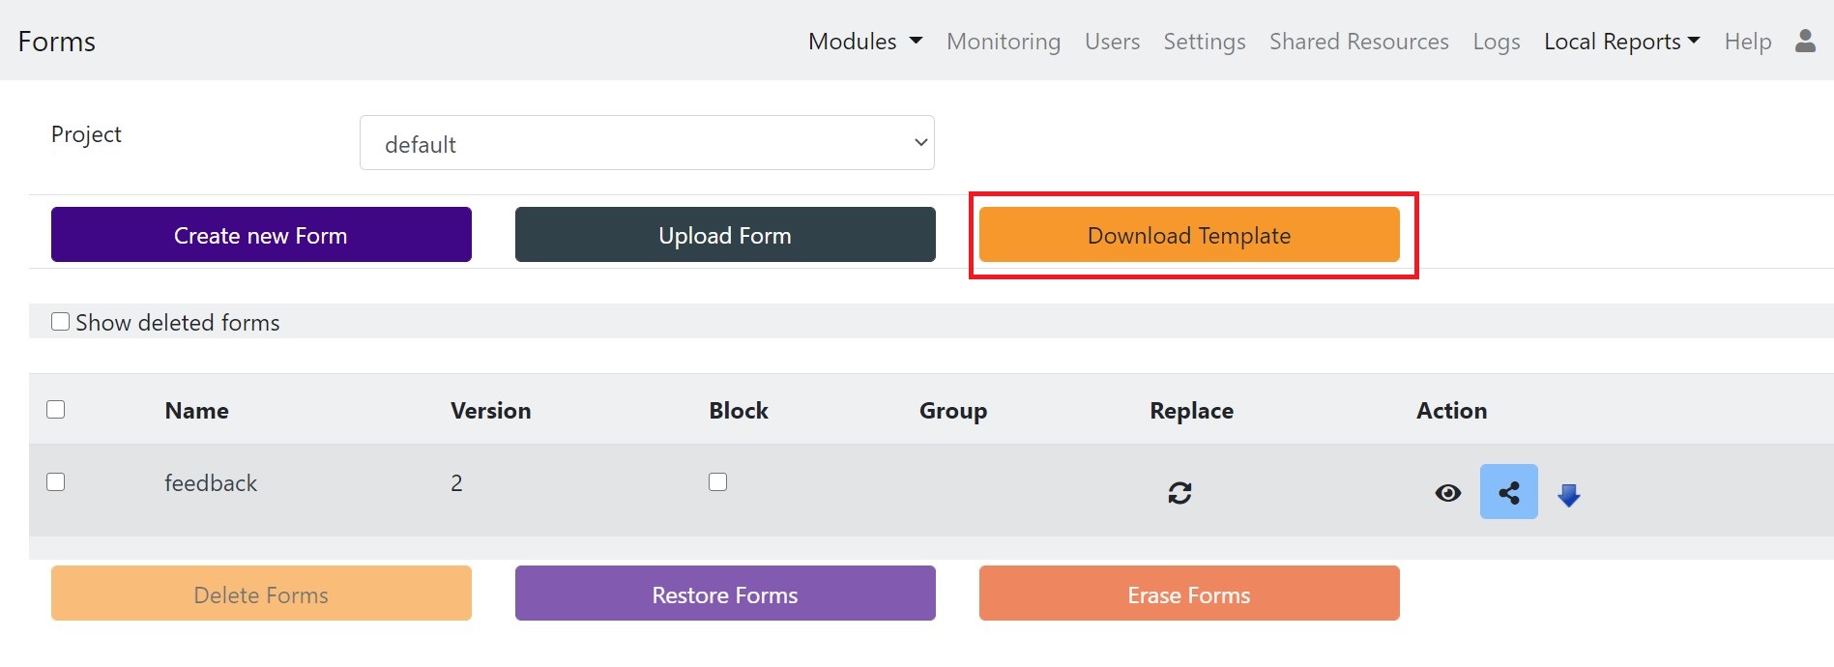Expand the Modules dropdown menu
Image resolution: width=1834 pixels, height=667 pixels.
click(x=864, y=42)
